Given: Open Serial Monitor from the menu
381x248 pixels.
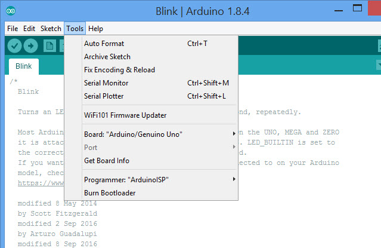Looking at the screenshot, I should click(106, 83).
